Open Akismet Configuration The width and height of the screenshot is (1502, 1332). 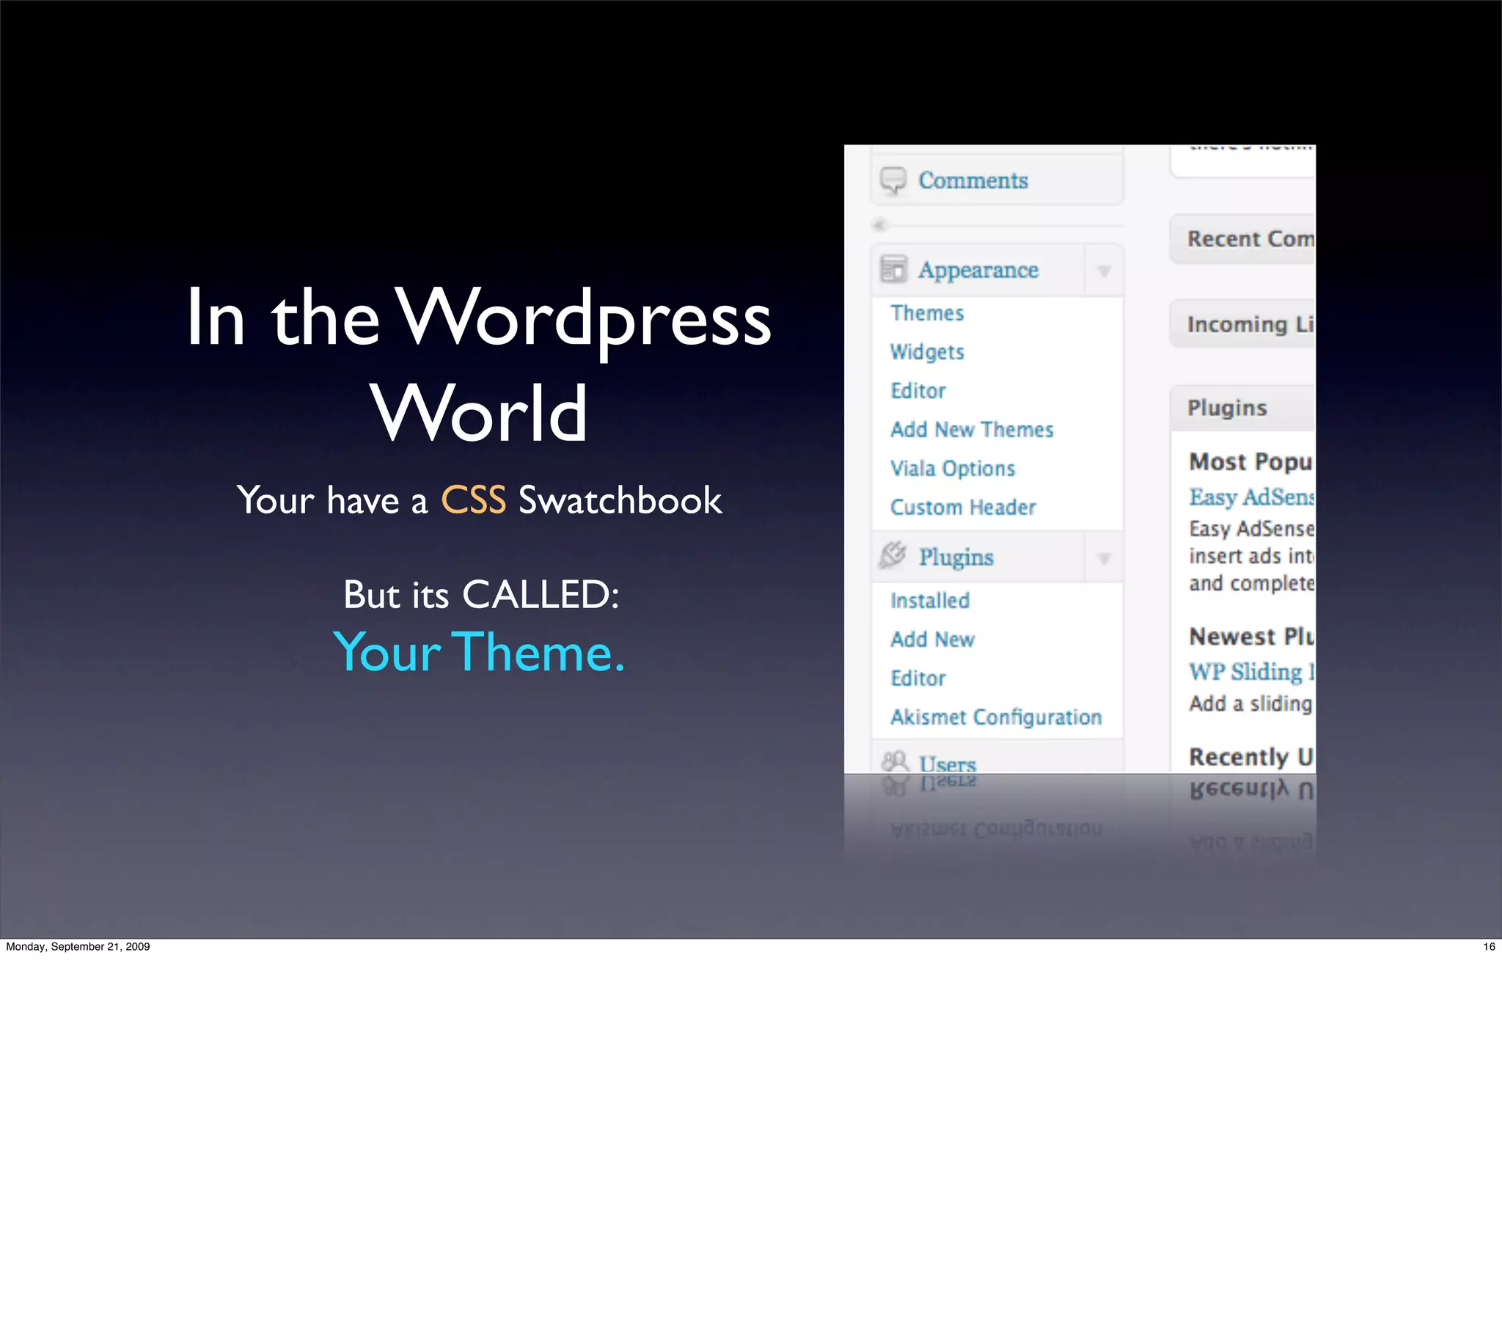996,717
